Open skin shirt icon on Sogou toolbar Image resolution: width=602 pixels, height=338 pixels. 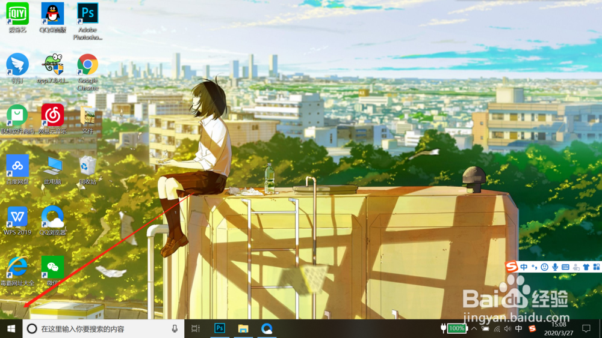586,267
